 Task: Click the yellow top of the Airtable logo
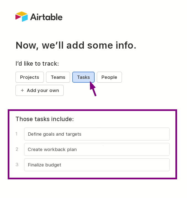pyautogui.click(x=22, y=13)
